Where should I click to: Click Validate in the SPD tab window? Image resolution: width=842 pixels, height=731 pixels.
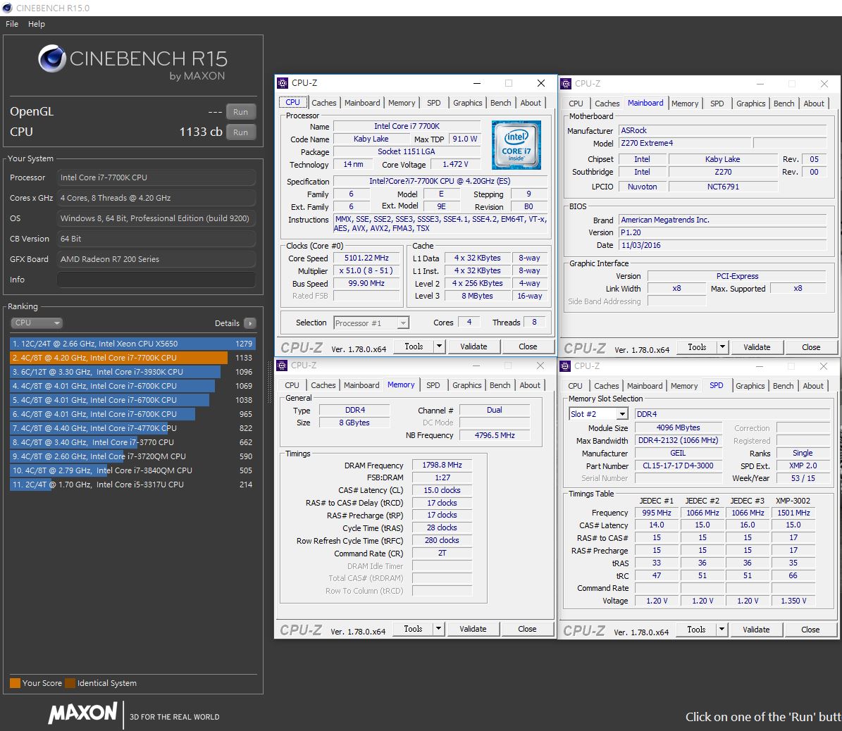756,630
